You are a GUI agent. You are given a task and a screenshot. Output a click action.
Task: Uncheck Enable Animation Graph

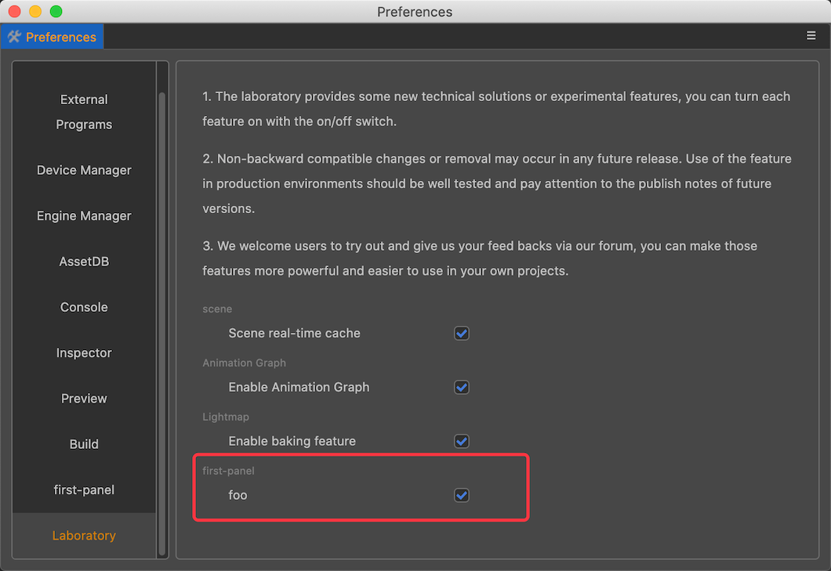[462, 388]
